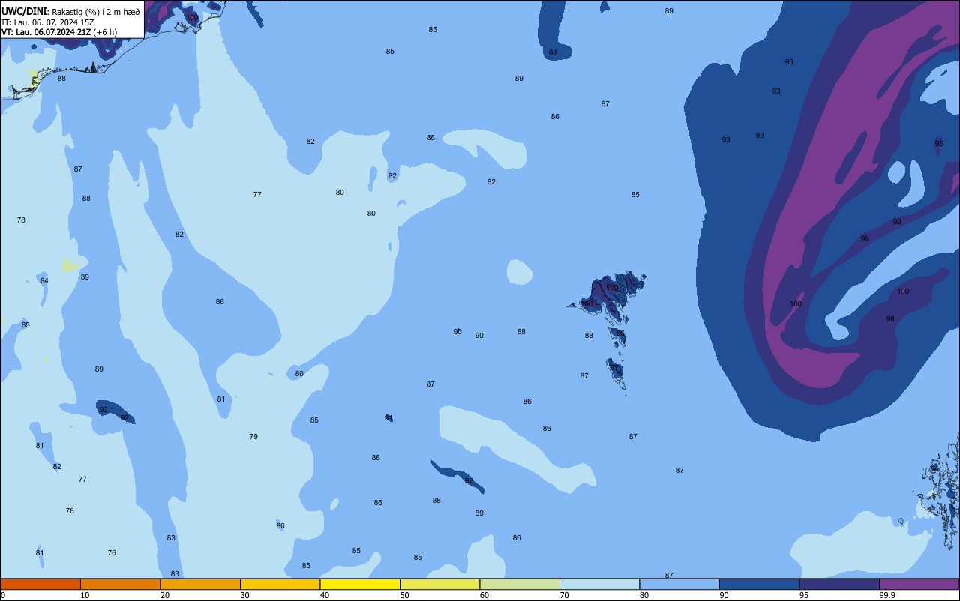Click the dark orange 0–10 legend swatch
Image resolution: width=960 pixels, height=601 pixels.
40,584
